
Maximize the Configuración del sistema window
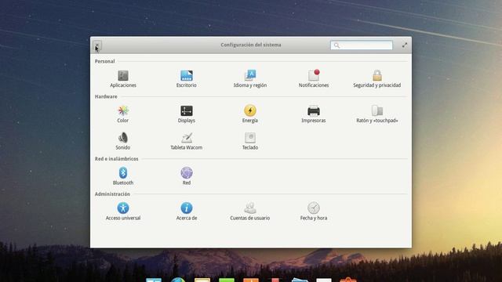(x=405, y=45)
